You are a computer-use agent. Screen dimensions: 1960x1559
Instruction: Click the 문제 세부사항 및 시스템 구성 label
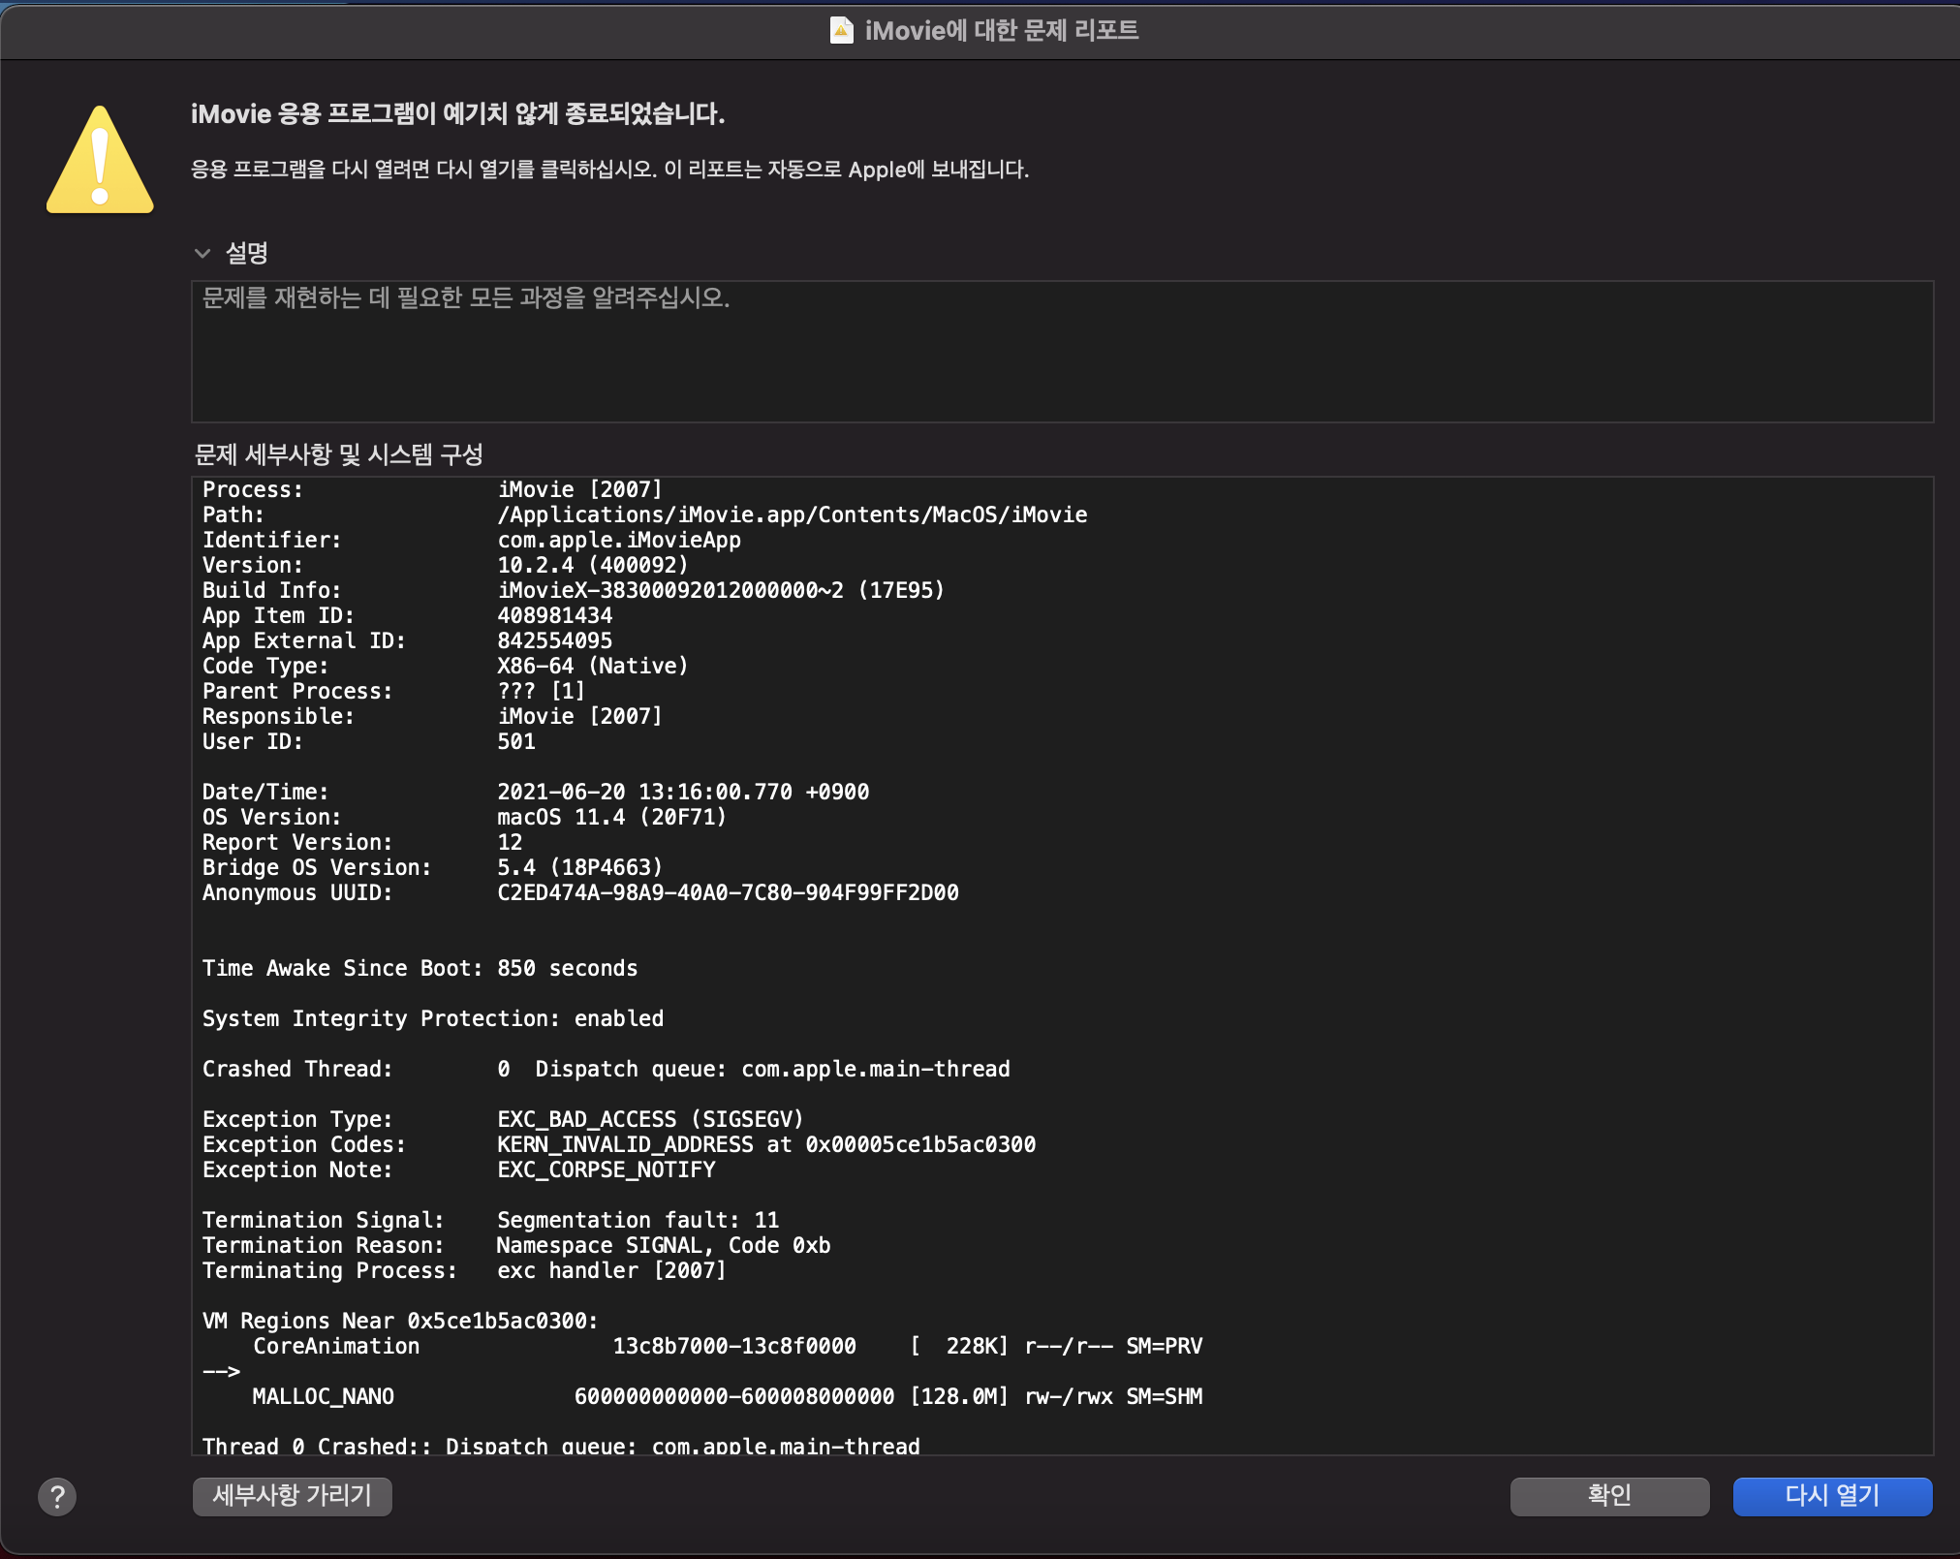(x=338, y=454)
